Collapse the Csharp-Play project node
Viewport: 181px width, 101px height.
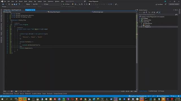(140, 22)
